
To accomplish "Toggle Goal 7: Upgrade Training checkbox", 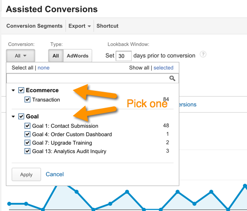I will [28, 143].
